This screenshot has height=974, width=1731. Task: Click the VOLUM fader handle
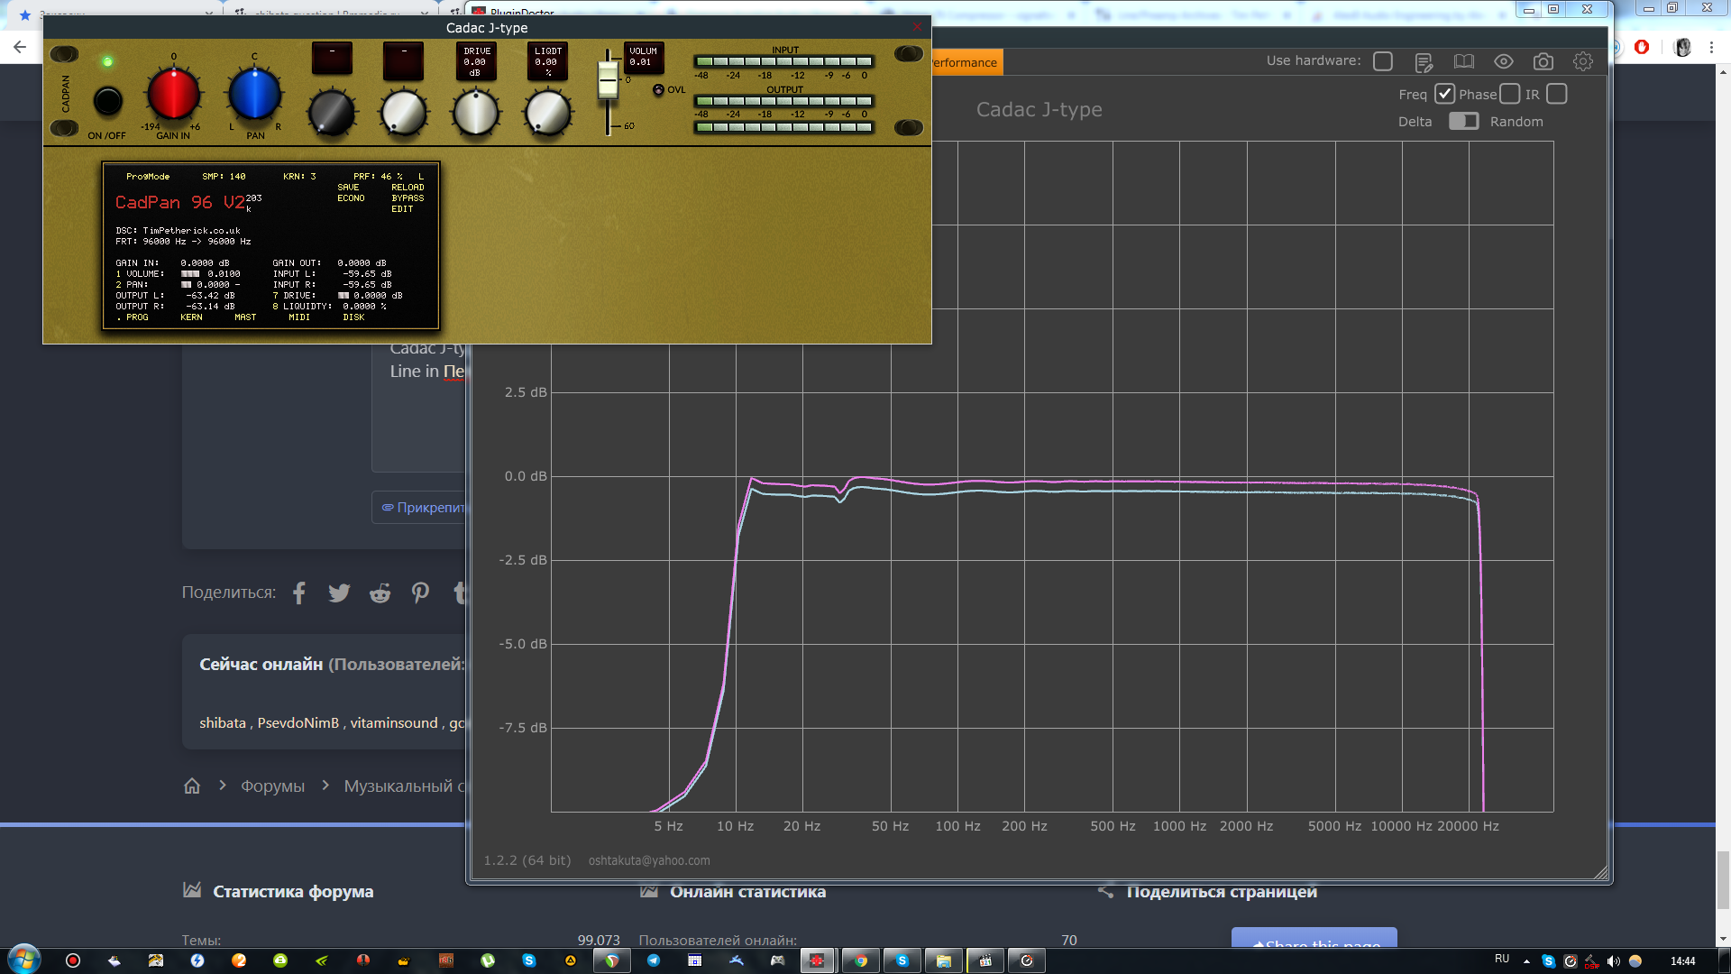pyautogui.click(x=609, y=81)
